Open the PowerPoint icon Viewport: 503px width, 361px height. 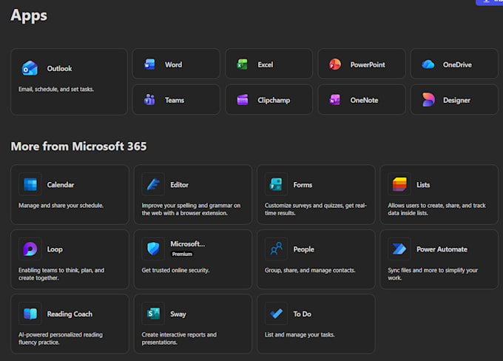335,64
